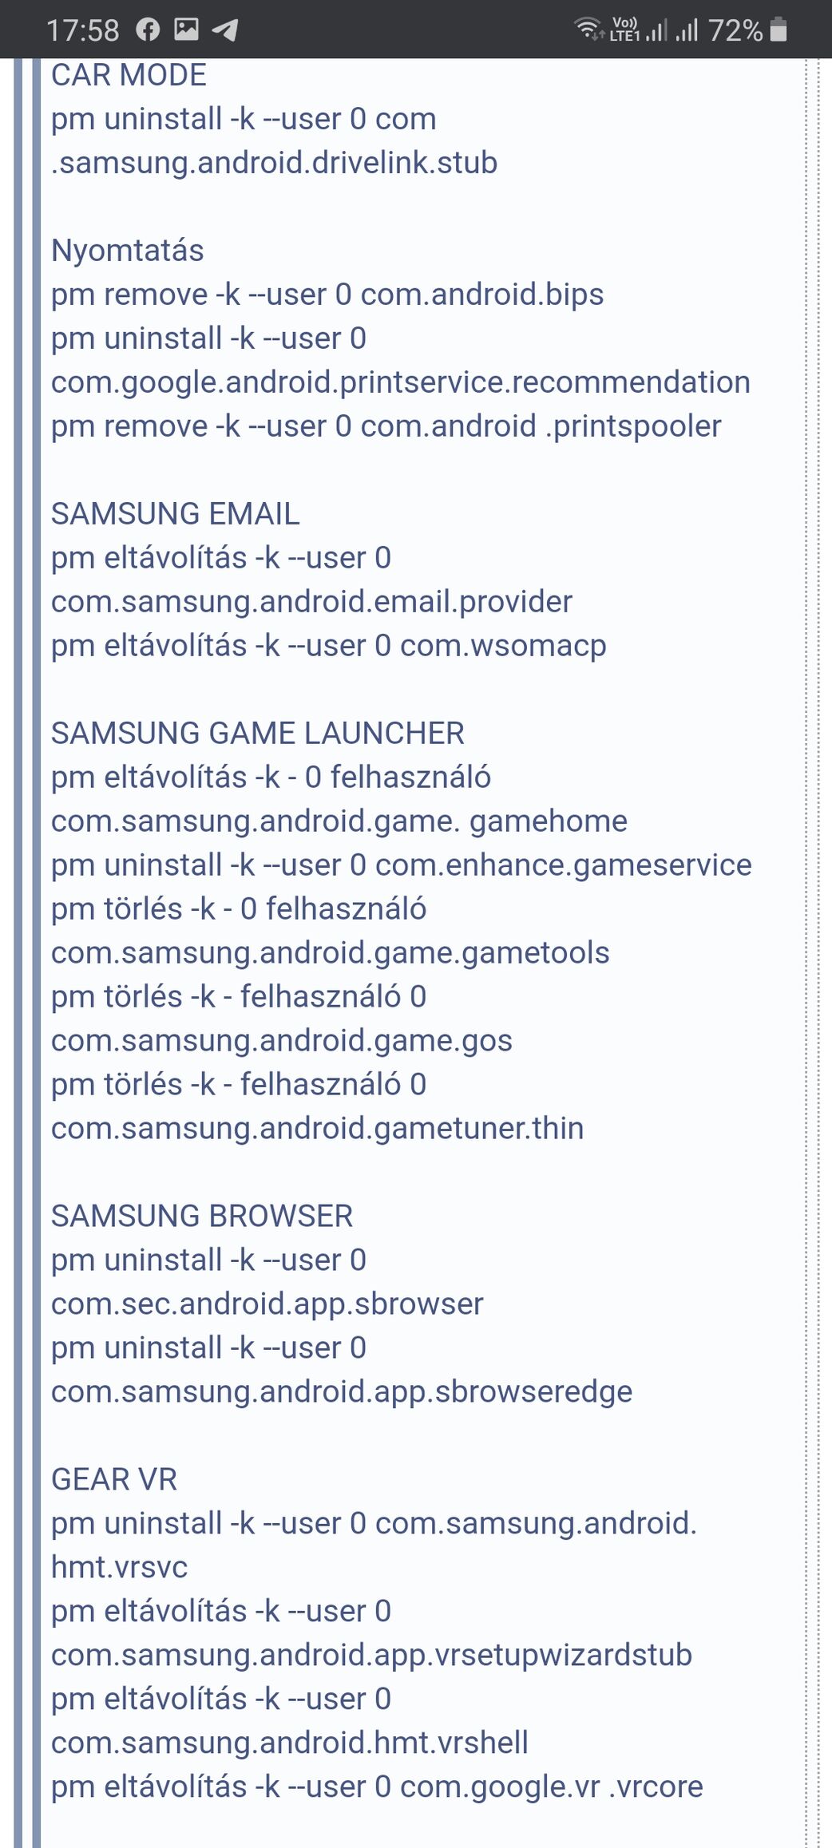Screen dimensions: 832x1848
Task: Select the com.wsomacp command line
Action: point(329,646)
